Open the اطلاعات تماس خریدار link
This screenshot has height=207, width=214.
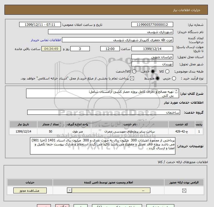pyautogui.click(x=46, y=40)
